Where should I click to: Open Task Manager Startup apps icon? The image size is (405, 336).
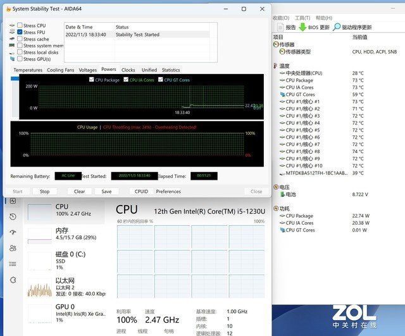[x=13, y=232]
